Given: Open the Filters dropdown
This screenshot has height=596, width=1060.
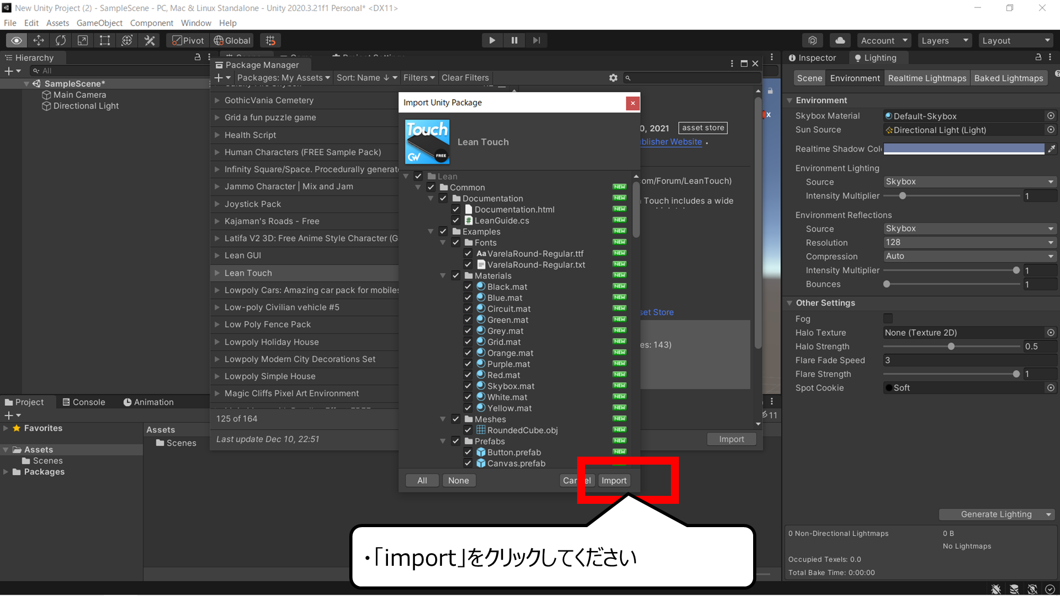Looking at the screenshot, I should 419,78.
